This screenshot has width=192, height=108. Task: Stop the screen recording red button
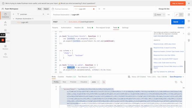coord(3,40)
